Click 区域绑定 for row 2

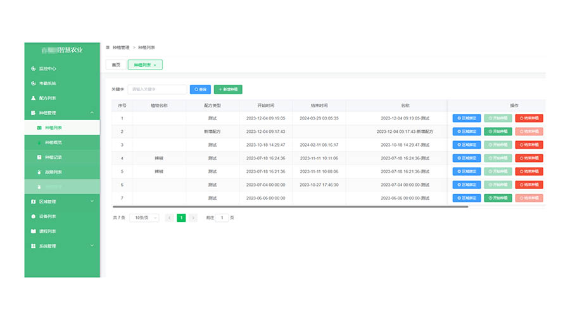coord(467,132)
